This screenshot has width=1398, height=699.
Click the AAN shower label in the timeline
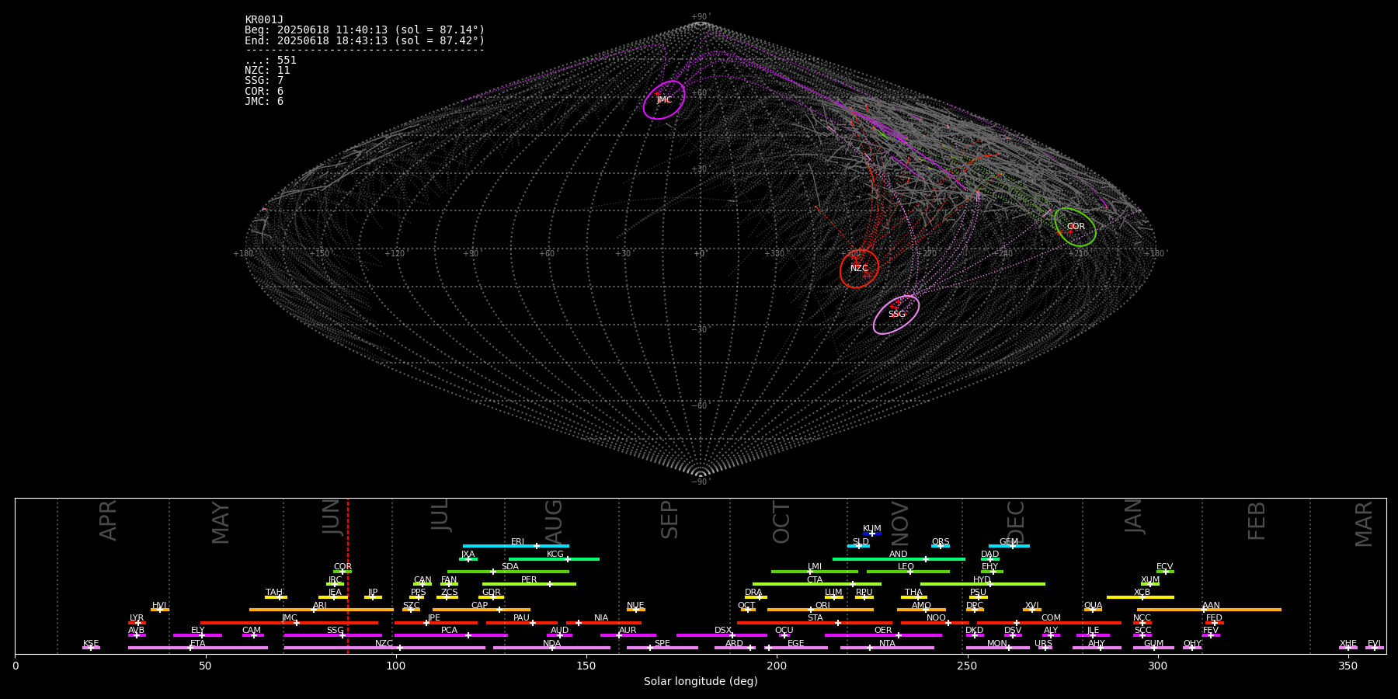pyautogui.click(x=1211, y=606)
